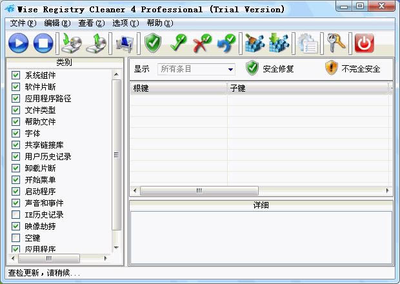400x284 pixels.
Task: Click registry cubes with brush icon
Action: 255,43
